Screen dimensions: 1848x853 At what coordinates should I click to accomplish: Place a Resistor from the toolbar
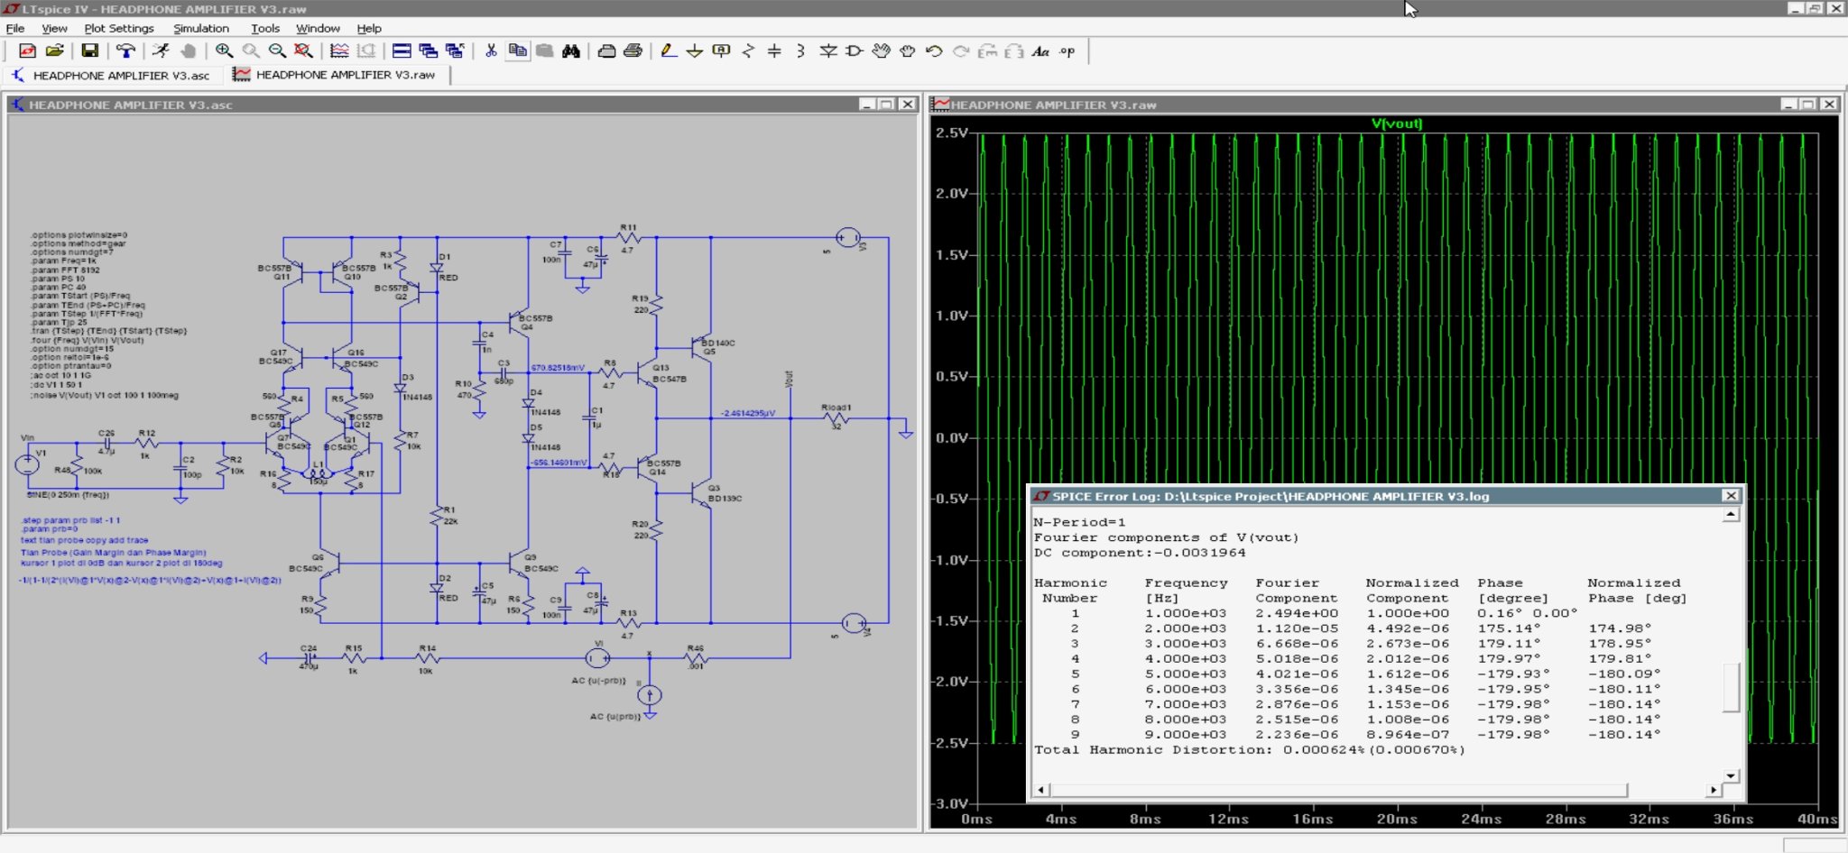point(748,51)
